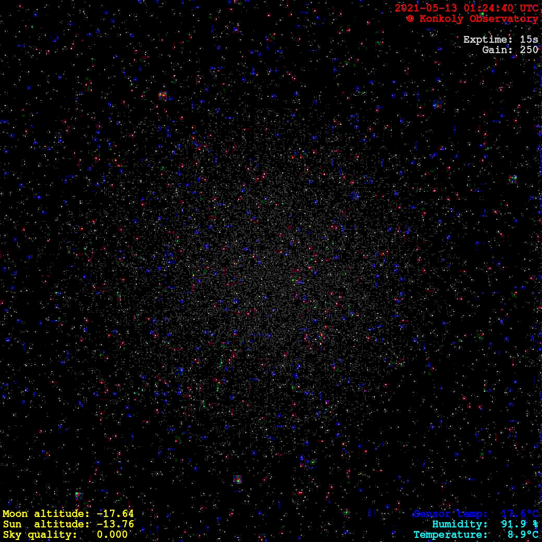
Task: Click the sensor temperature value 17.6°C
Action: [x=520, y=514]
